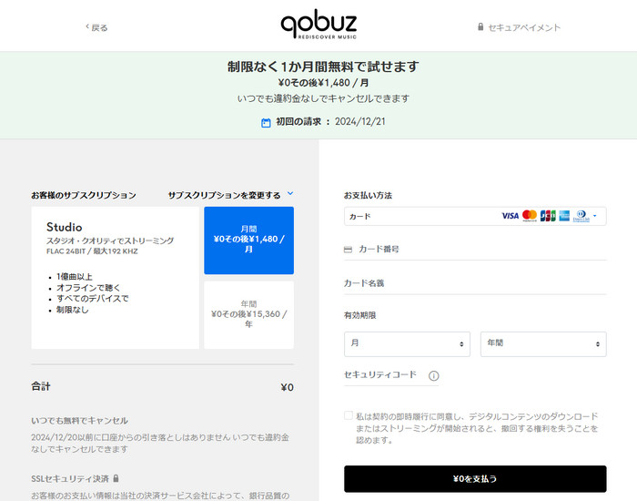Open サブスクリプションを変更する link

pyautogui.click(x=224, y=195)
